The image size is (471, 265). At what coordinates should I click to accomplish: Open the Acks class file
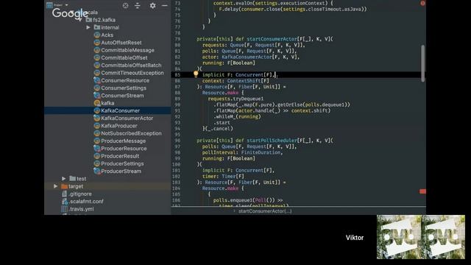(x=107, y=35)
